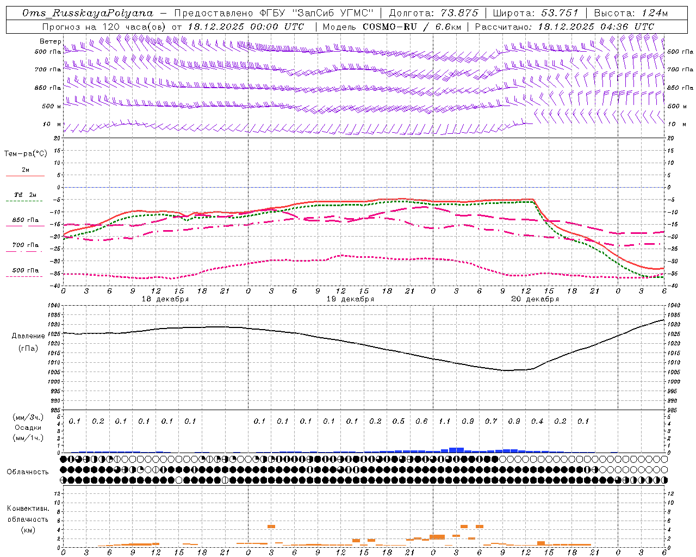This screenshot has height=557, width=696.
Task: Click the (км) convective height unit label
Action: (28, 530)
